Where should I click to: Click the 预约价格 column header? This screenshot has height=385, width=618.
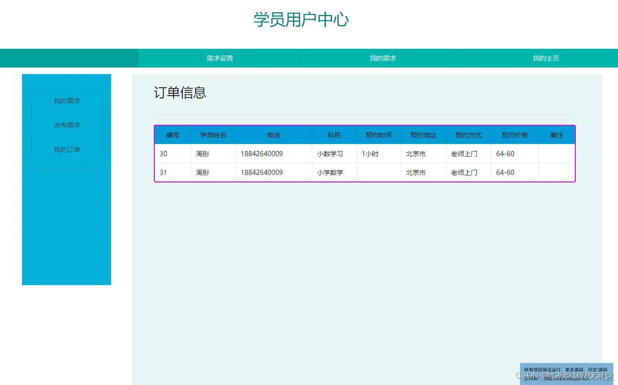pyautogui.click(x=514, y=135)
